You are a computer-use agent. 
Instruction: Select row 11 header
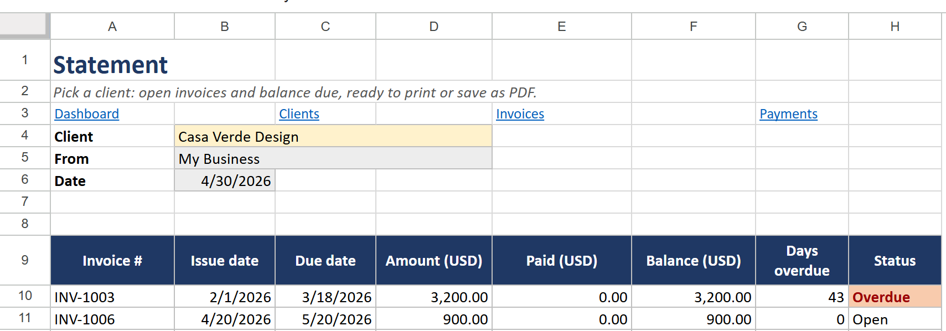coord(25,318)
